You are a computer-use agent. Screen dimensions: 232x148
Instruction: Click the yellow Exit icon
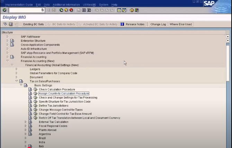pos(66,10)
